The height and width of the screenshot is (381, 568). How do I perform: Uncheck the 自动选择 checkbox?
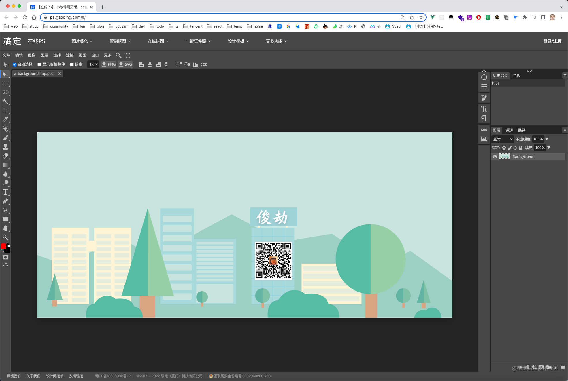pyautogui.click(x=14, y=64)
